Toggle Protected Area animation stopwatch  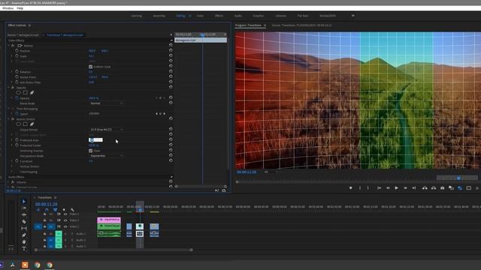pos(17,140)
